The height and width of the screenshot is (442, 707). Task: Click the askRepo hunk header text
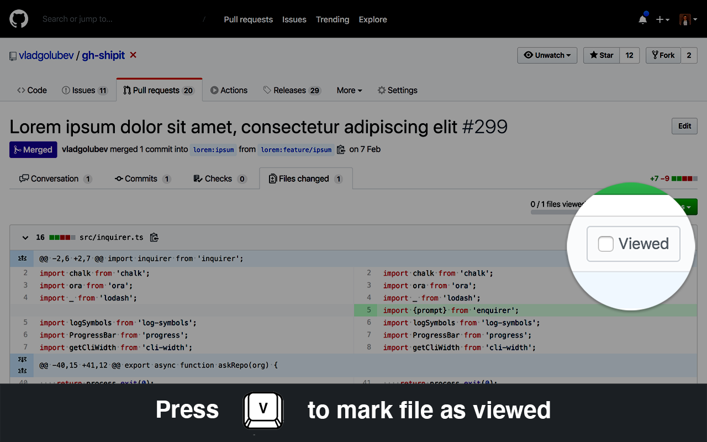159,365
